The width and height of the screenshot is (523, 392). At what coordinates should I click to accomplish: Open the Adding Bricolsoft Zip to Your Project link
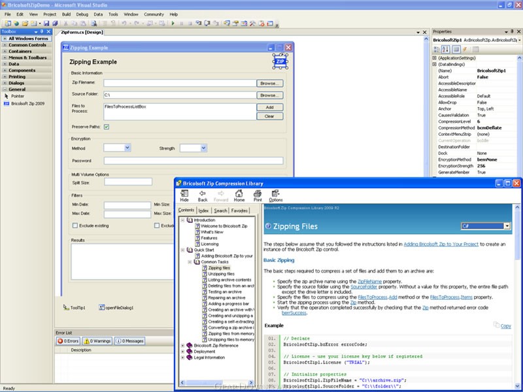click(441, 244)
